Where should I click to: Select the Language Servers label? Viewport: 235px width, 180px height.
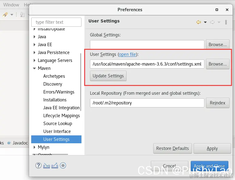tap(55, 60)
